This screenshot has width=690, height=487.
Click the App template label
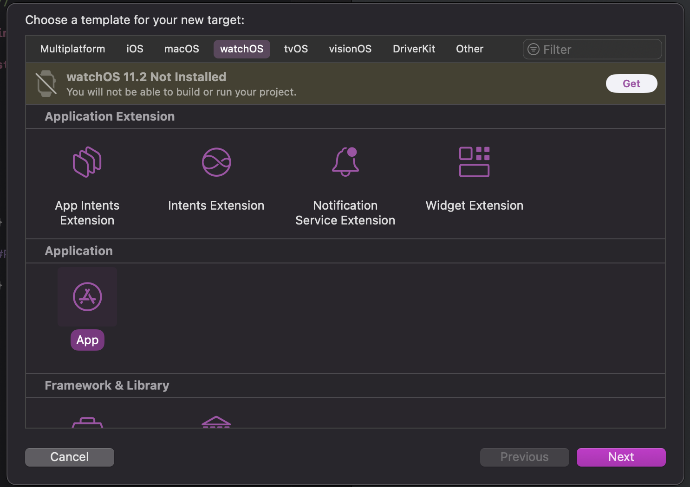[x=87, y=340]
